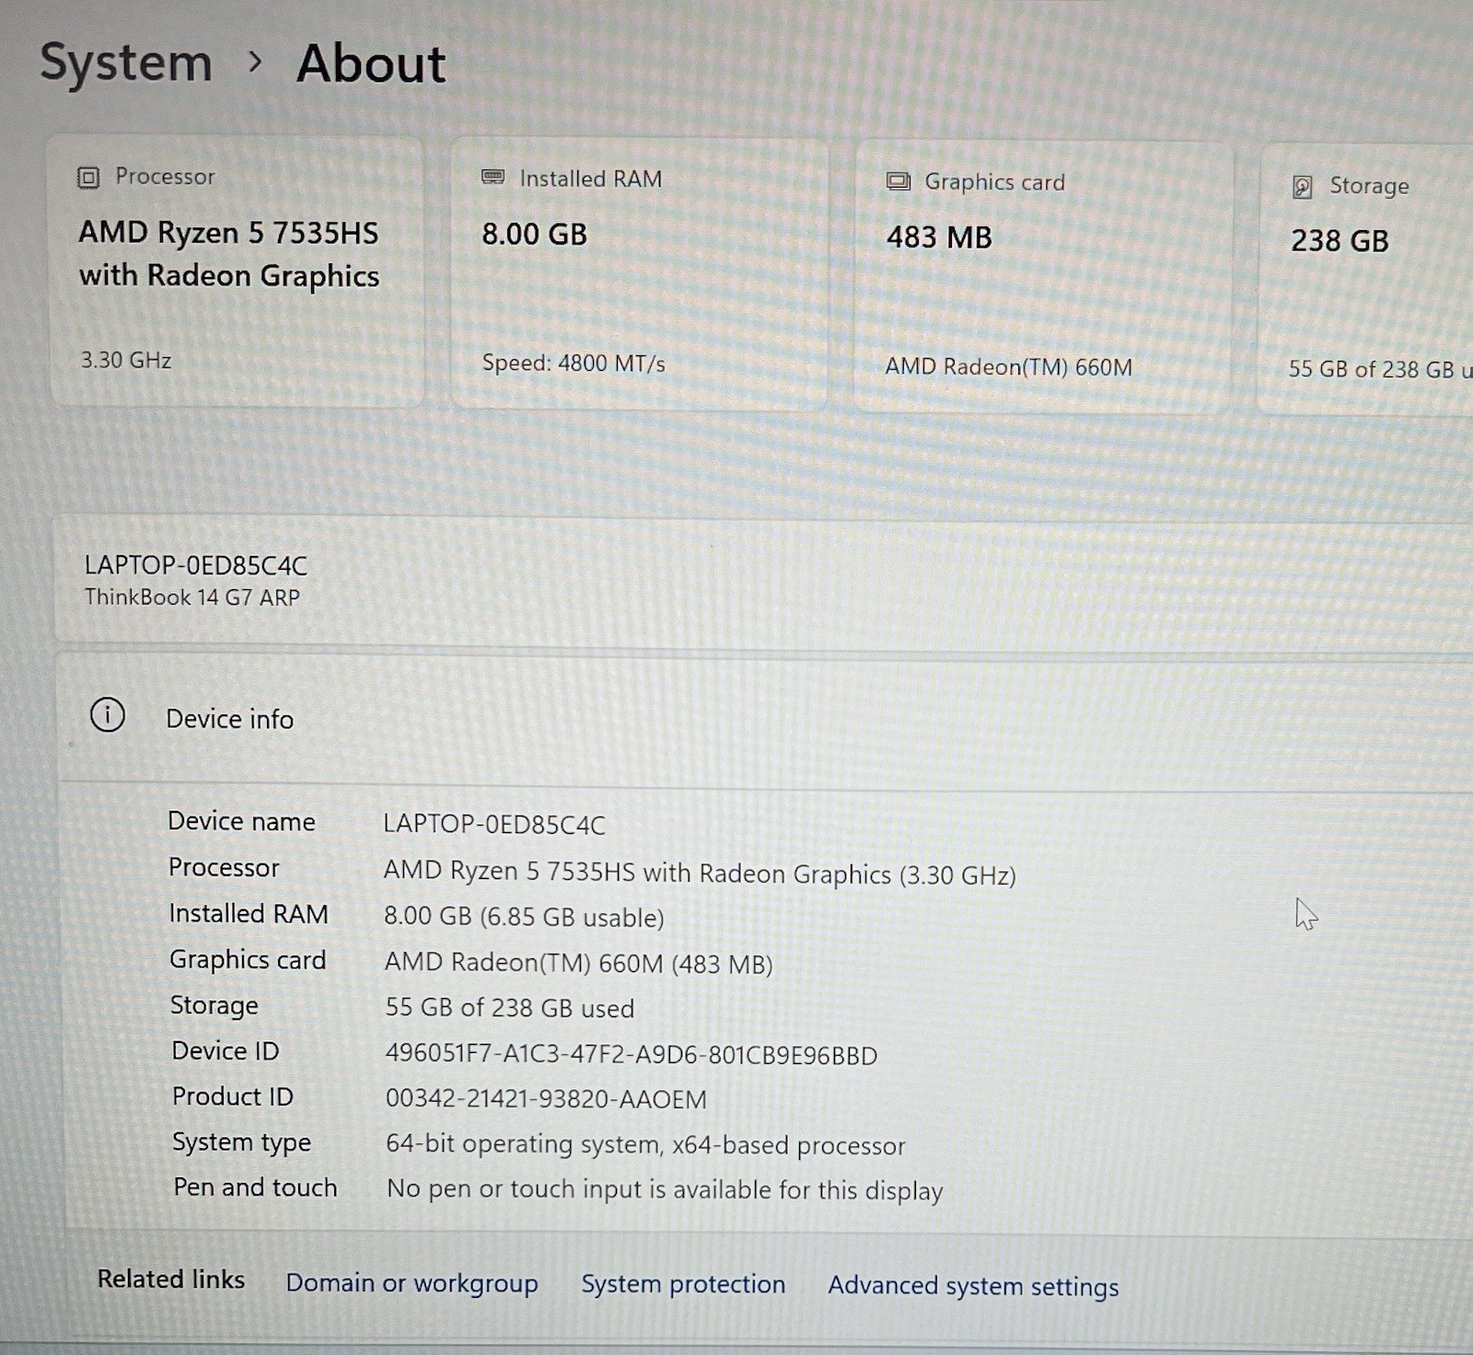Click the 483 MB value in Graphics card

(939, 237)
